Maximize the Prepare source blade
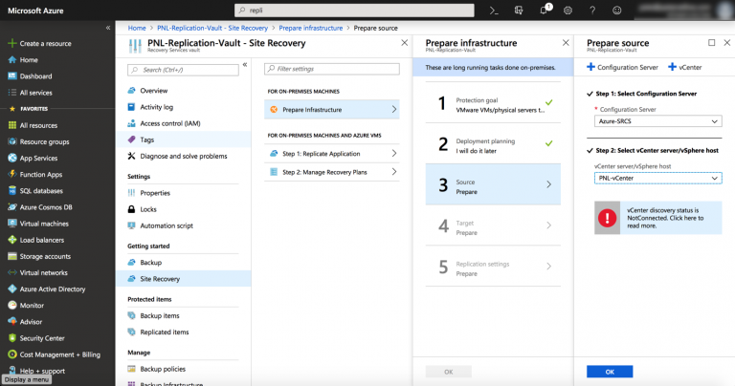The image size is (735, 386). pyautogui.click(x=712, y=43)
